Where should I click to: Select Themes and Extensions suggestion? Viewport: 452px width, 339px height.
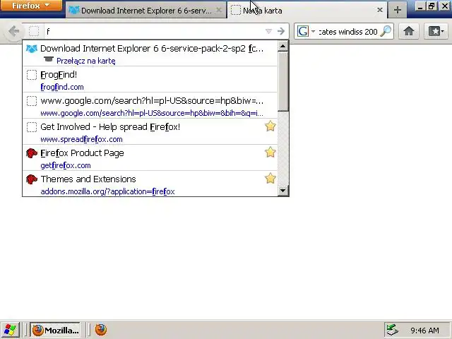pos(150,184)
